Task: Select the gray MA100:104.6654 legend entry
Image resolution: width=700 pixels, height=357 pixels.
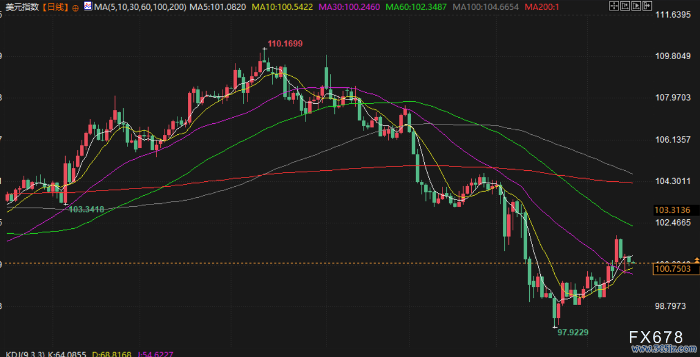Action: tap(486, 7)
